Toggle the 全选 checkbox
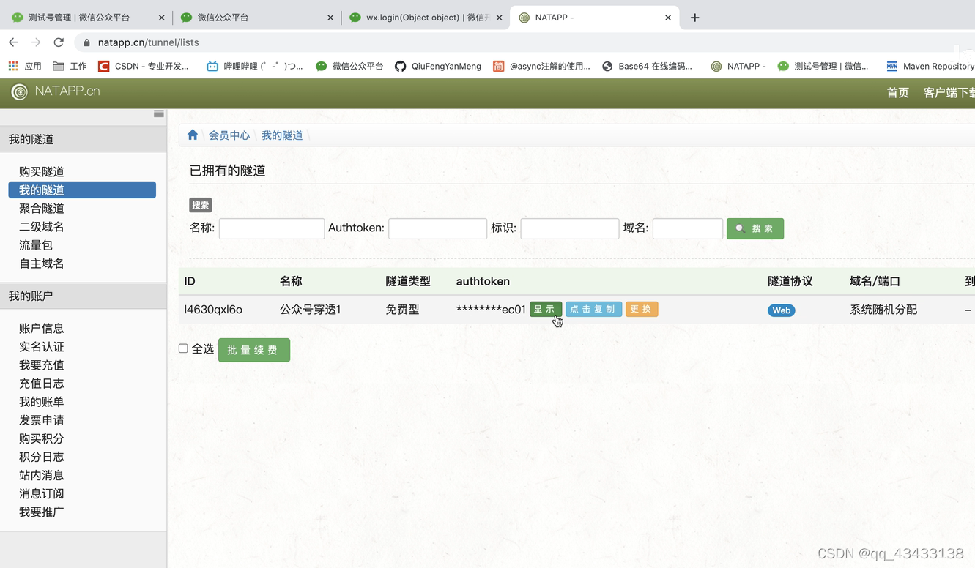This screenshot has height=568, width=975. (x=183, y=348)
